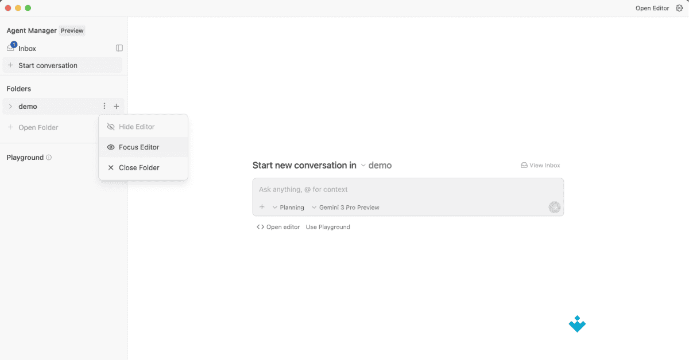Expand the demo folder chevron
Screen dimensions: 689x360
11,106
